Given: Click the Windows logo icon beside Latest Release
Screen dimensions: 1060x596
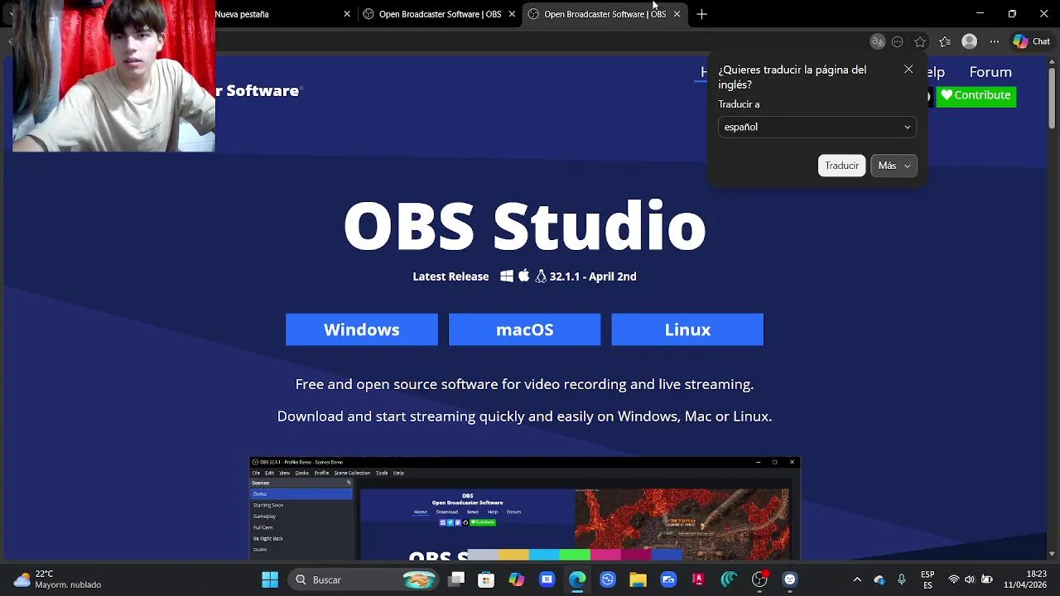Looking at the screenshot, I should pos(507,276).
